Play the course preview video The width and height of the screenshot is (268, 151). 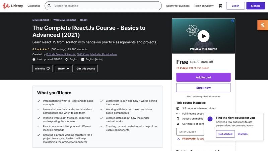pyautogui.click(x=203, y=36)
